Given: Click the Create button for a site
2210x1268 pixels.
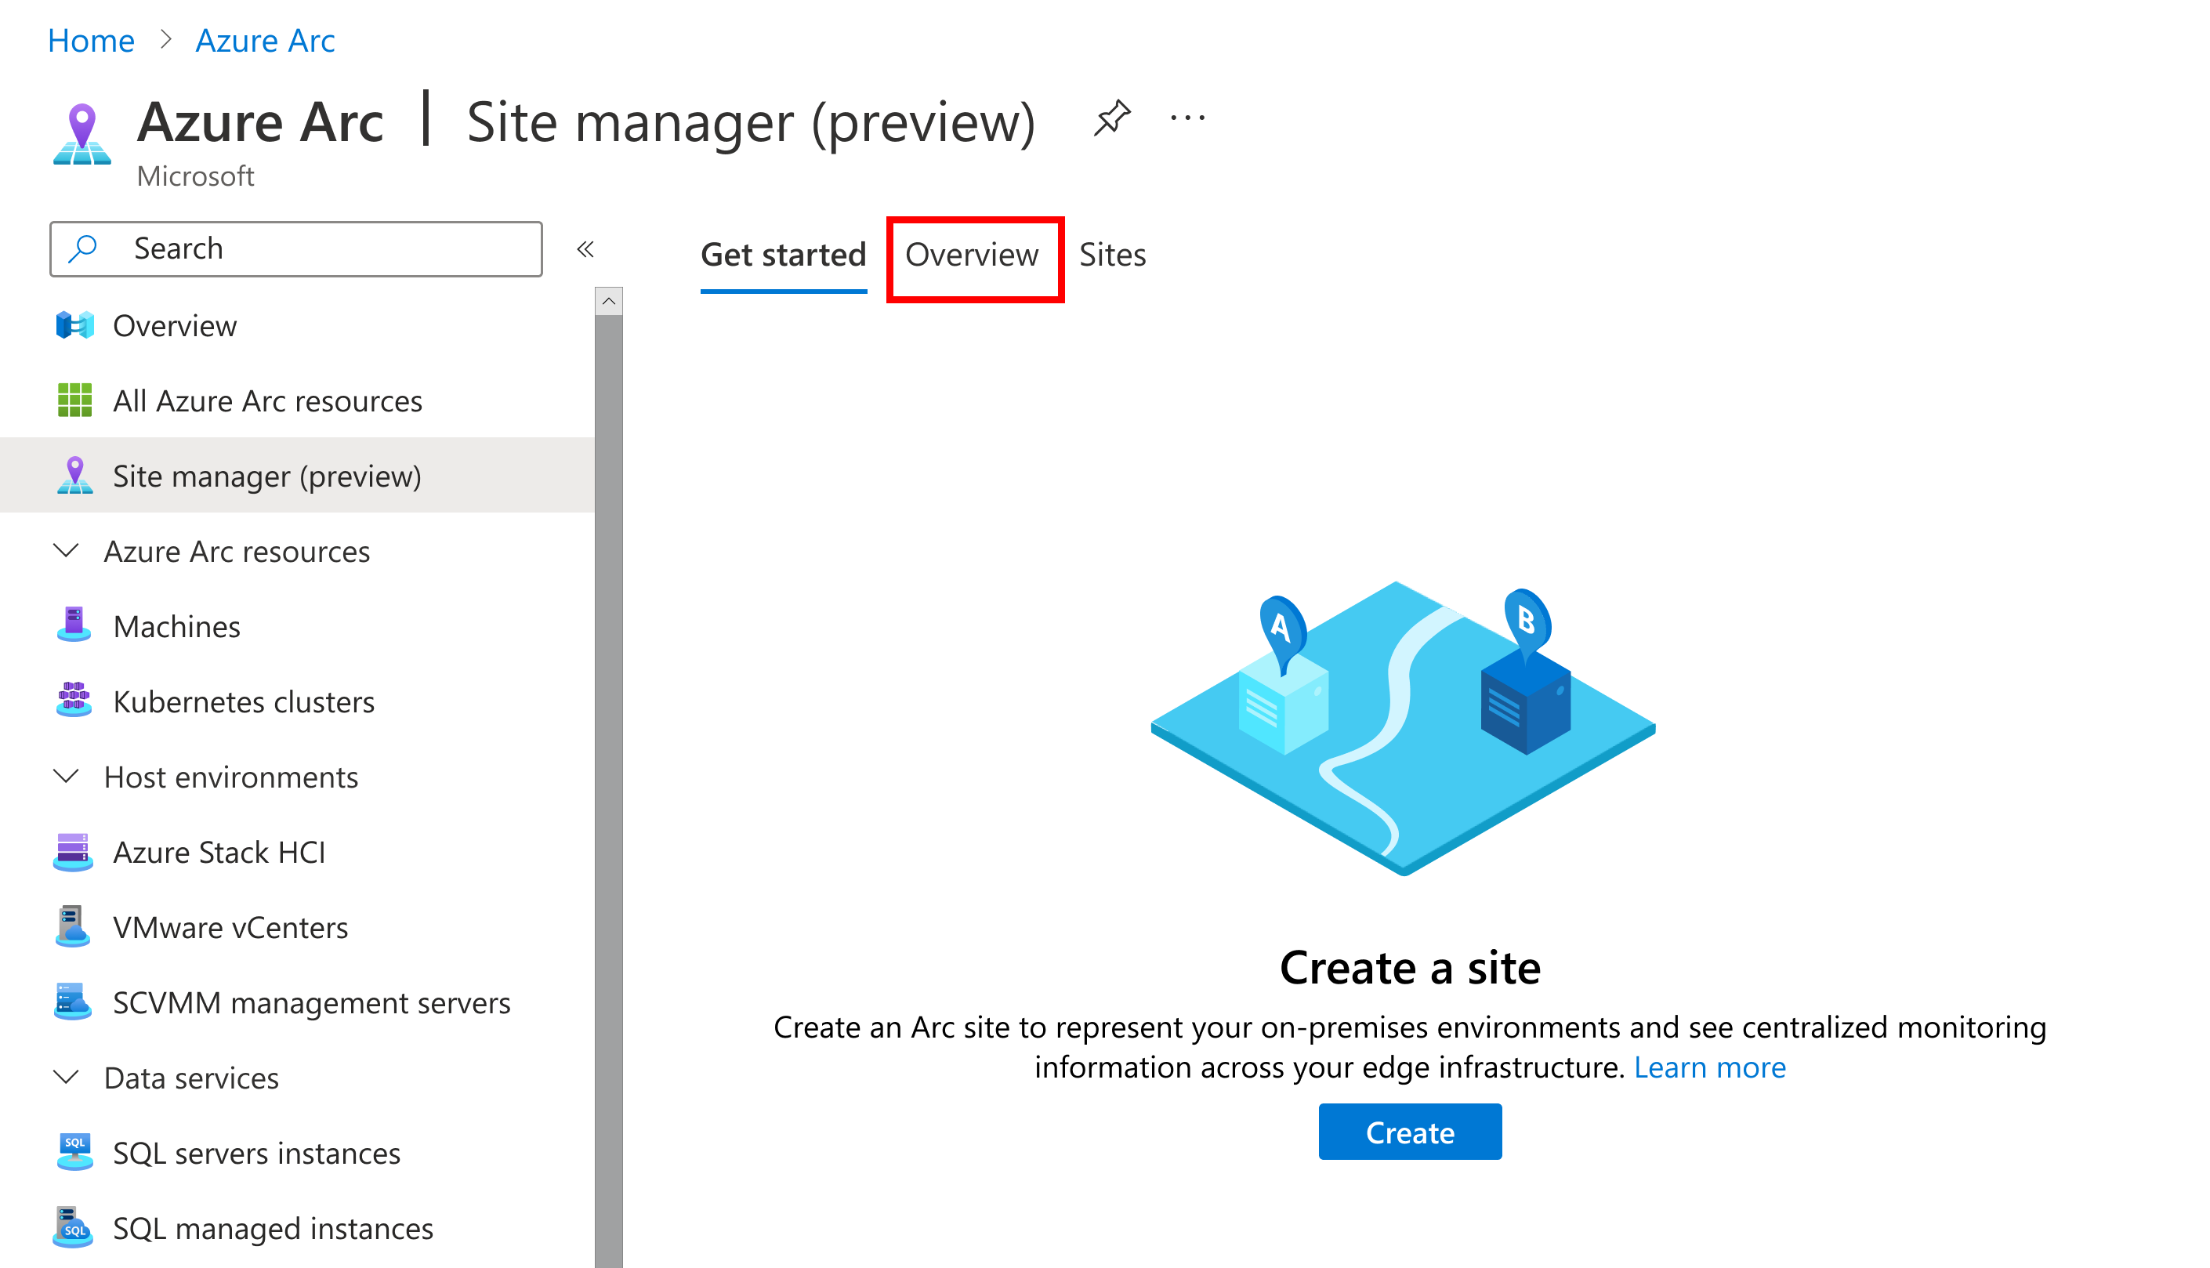Looking at the screenshot, I should 1410,1132.
